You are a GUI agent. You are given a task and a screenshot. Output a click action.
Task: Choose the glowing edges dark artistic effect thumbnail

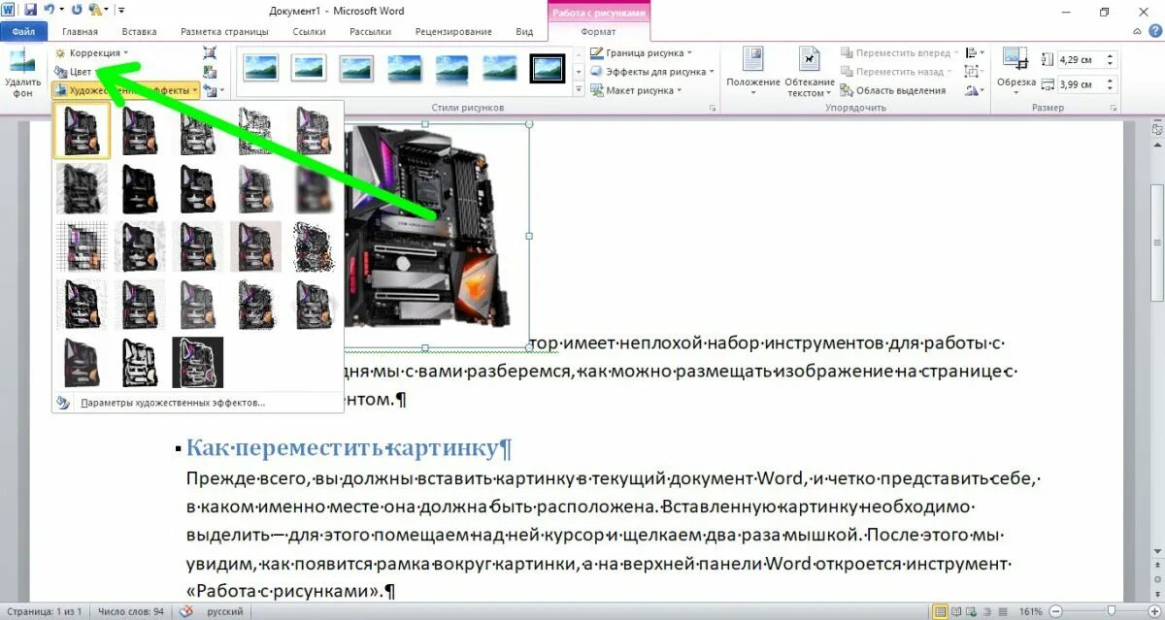click(x=198, y=362)
